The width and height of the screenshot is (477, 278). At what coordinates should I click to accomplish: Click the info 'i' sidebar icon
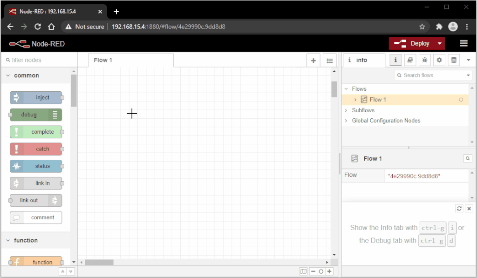[395, 60]
